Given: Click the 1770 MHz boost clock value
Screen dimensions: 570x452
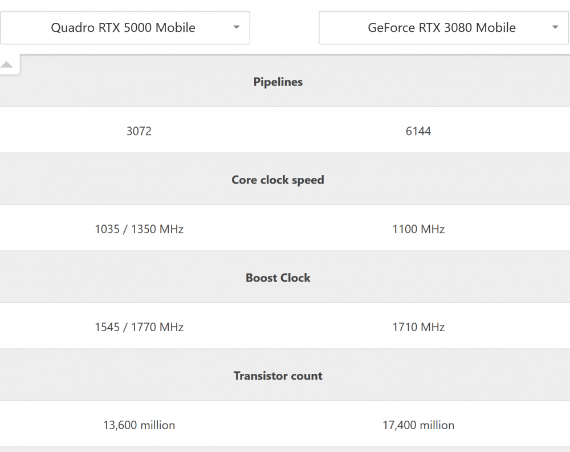Looking at the screenshot, I should point(157,327).
